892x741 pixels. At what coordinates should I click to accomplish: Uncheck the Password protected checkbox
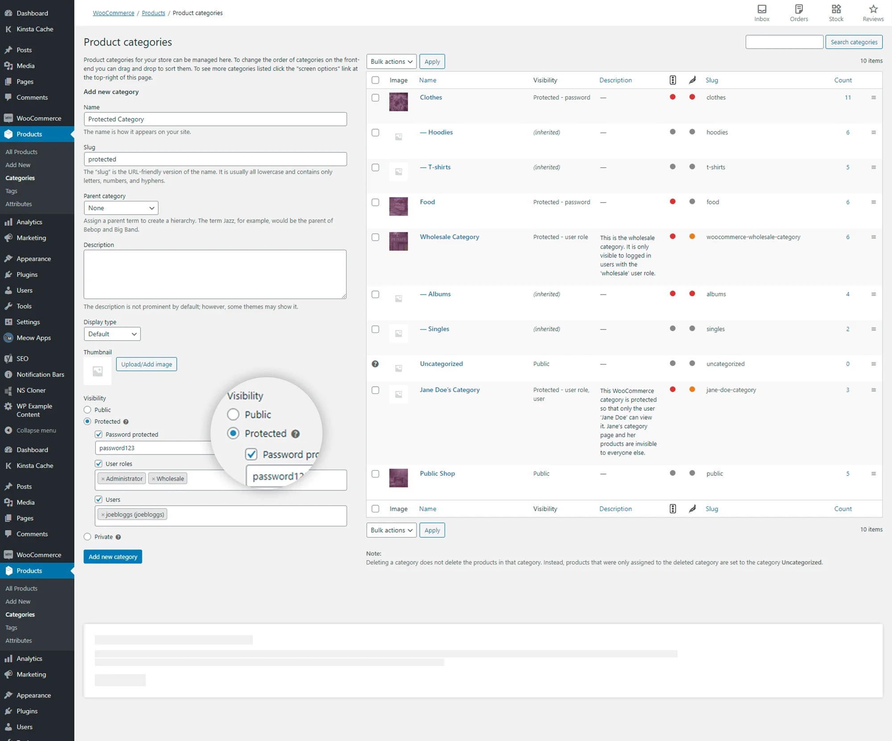click(x=98, y=434)
